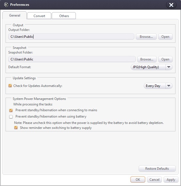181x186 pixels.
Task: Open the Snapshot Folder location
Action: pyautogui.click(x=165, y=59)
